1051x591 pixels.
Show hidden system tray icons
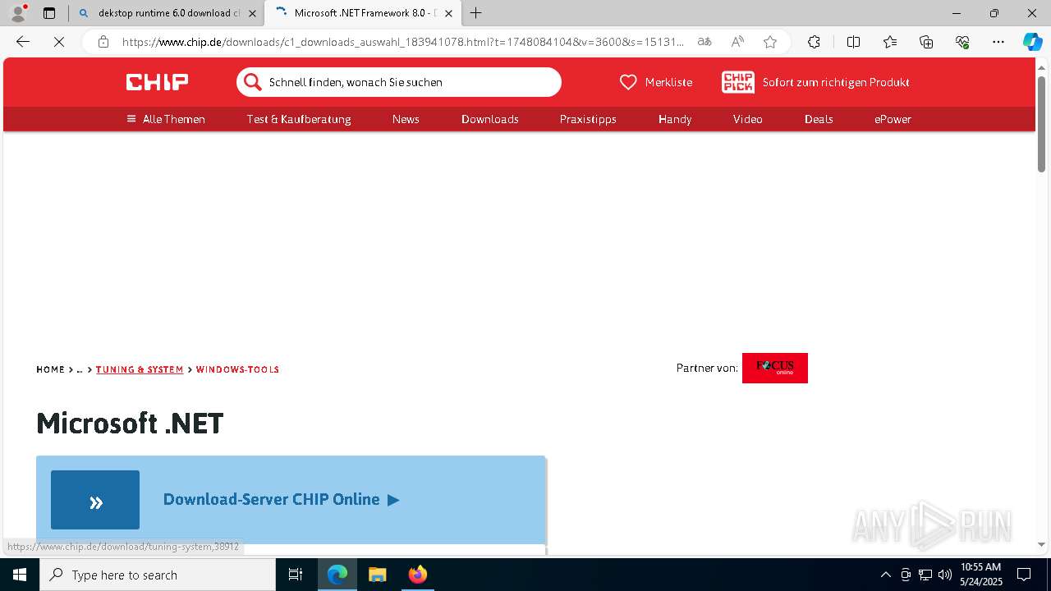[885, 575]
